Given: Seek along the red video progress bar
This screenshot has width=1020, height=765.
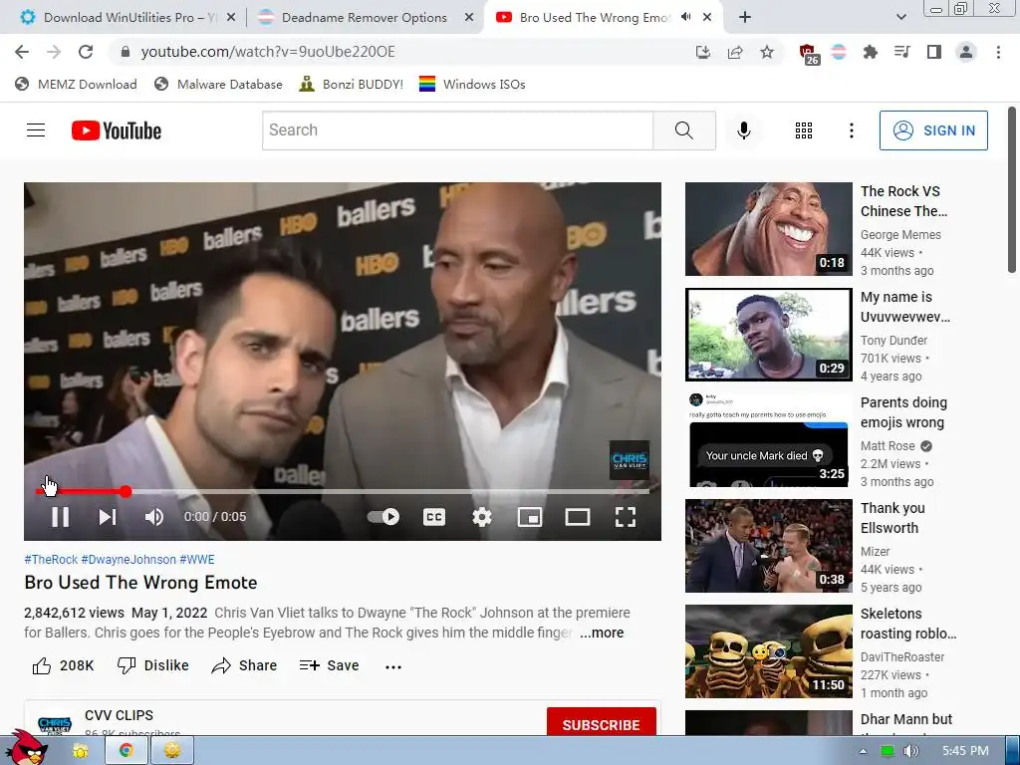Looking at the screenshot, I should (343, 492).
